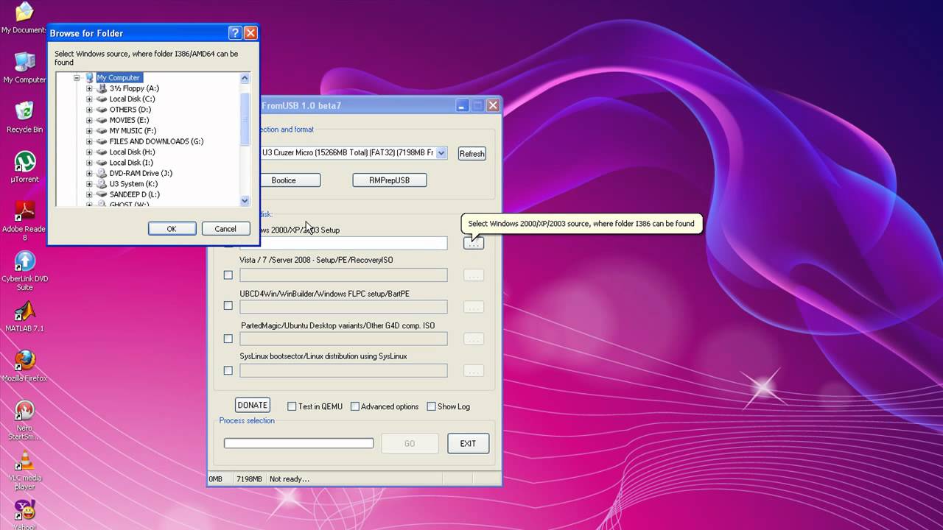Image resolution: width=943 pixels, height=530 pixels.
Task: Launch VLC media player desktop shortcut
Action: click(24, 470)
